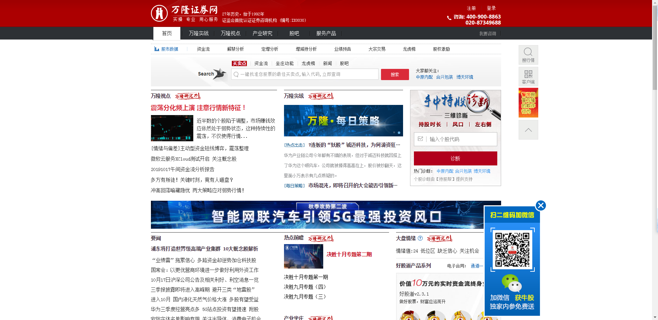Open 定增分析 in stock data bar

tap(270, 49)
